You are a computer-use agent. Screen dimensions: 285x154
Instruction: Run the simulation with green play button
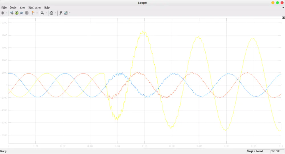[17, 13]
